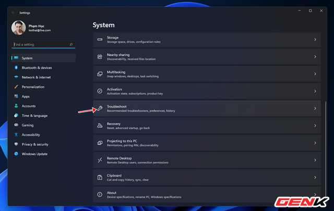Screen dimensions: 334x211
Task: Open Bluetooth & devices section
Action: (x=37, y=68)
